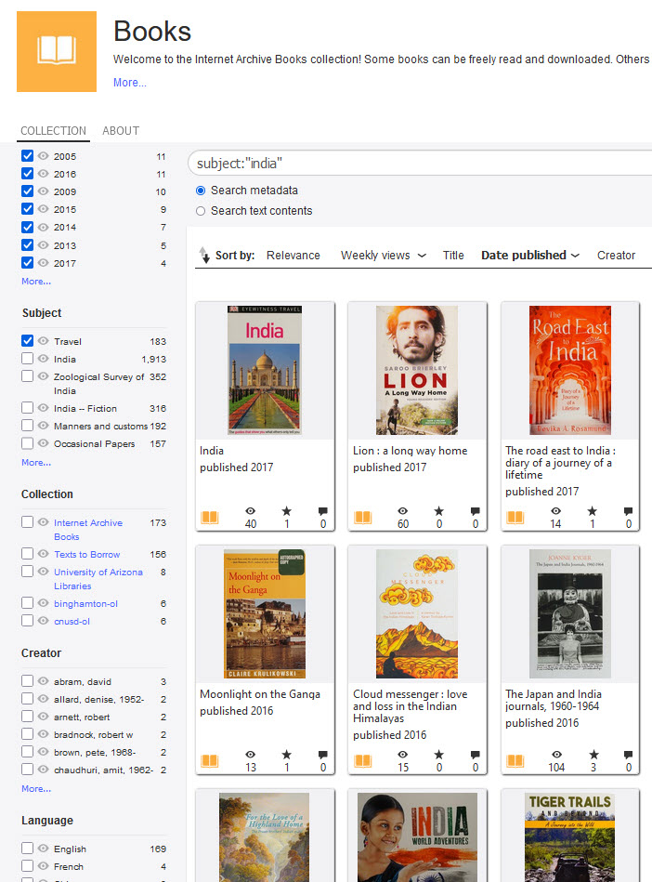
Task: Click views eye icon on Moonlight on the Ganga card
Action: coord(251,755)
